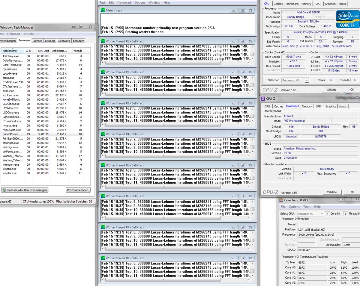Open Memory tab in lower CPU-Z window
Viewport: 360px width, 286px height.
(307, 106)
